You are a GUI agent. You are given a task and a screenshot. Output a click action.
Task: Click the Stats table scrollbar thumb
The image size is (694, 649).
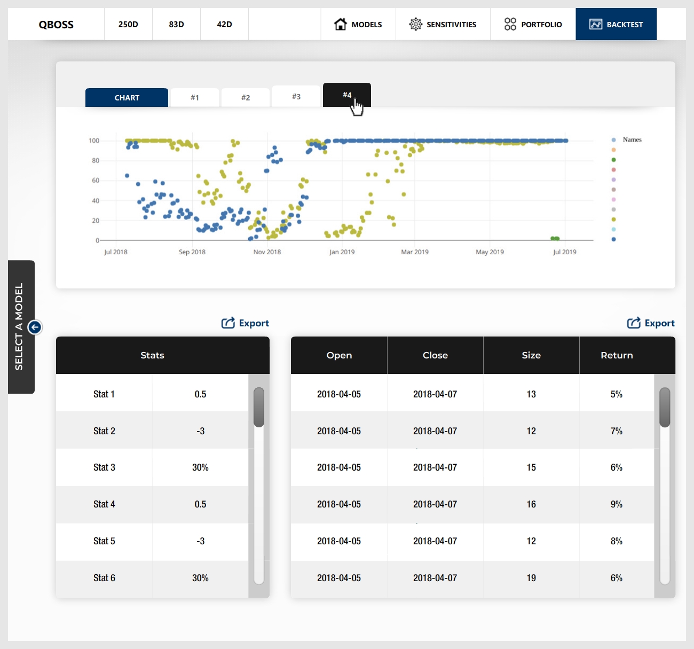pyautogui.click(x=259, y=407)
